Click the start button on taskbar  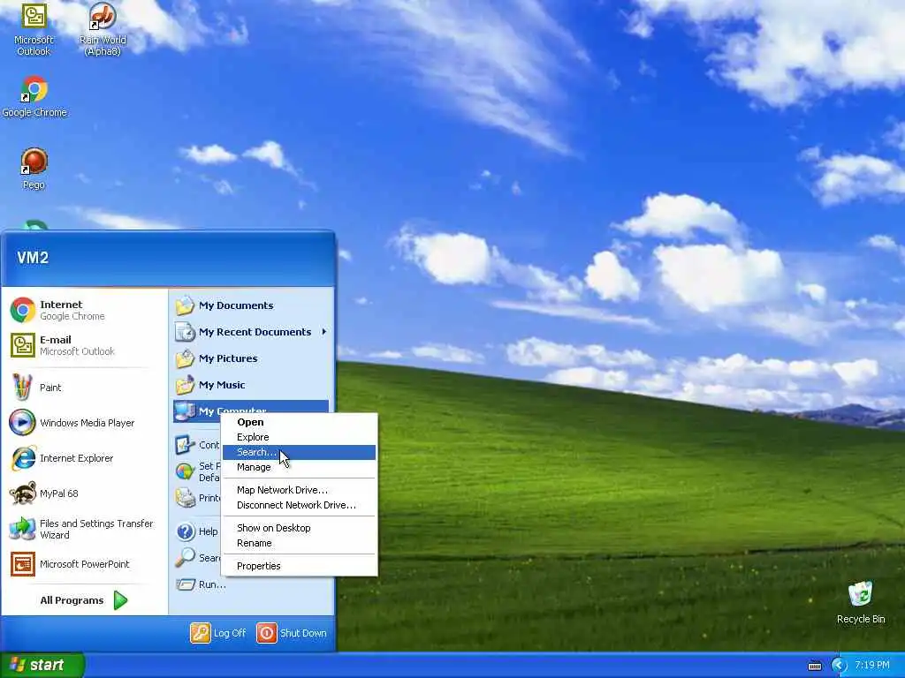tap(42, 665)
